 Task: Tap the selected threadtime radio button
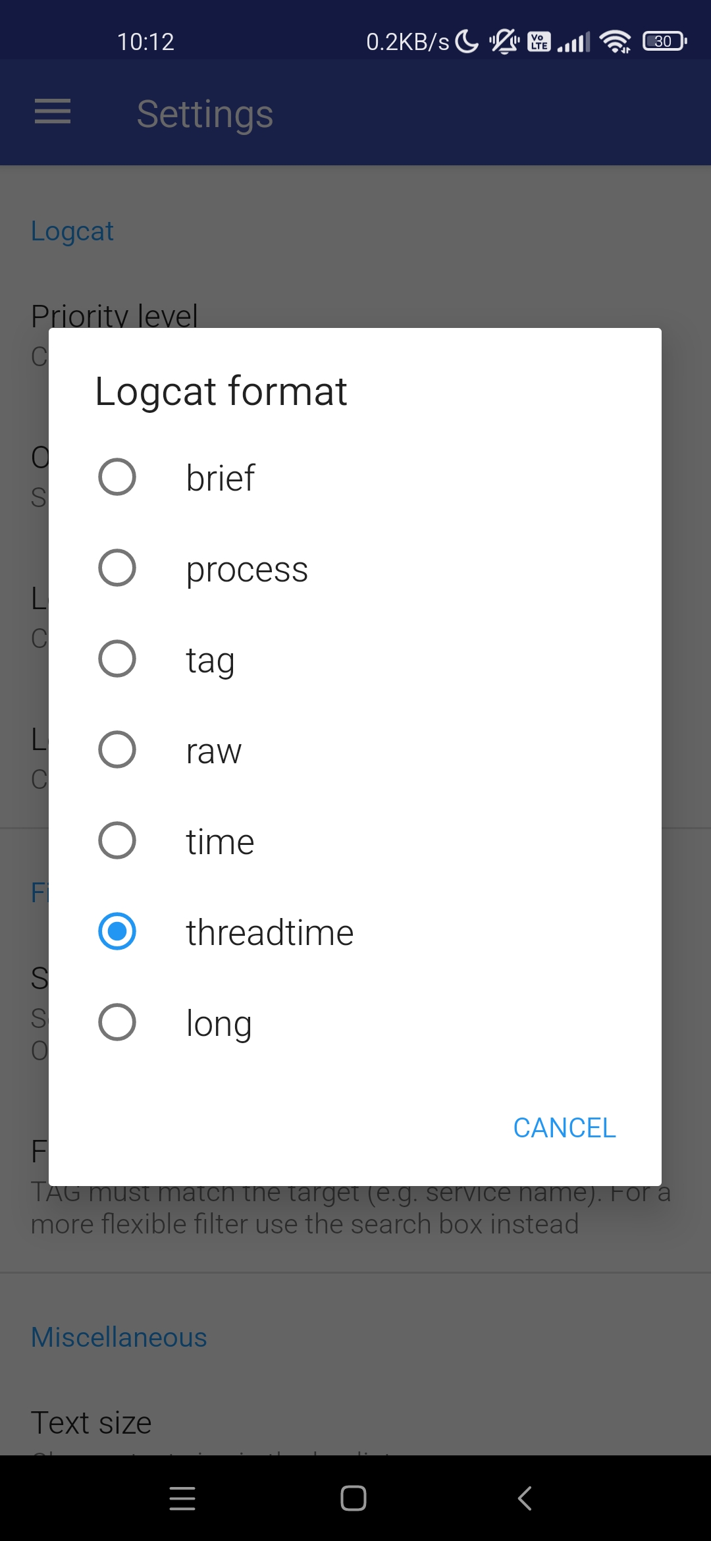[x=117, y=931]
